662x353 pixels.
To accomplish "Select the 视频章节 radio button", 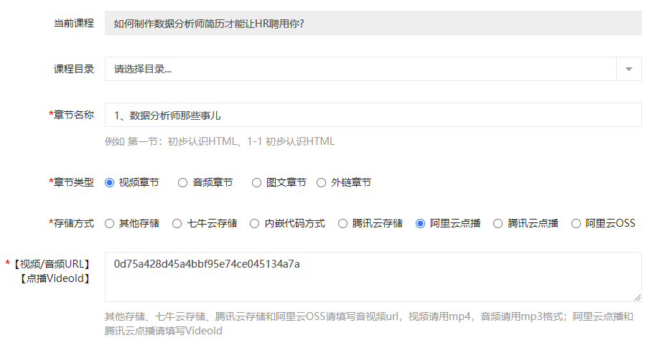I will (109, 183).
